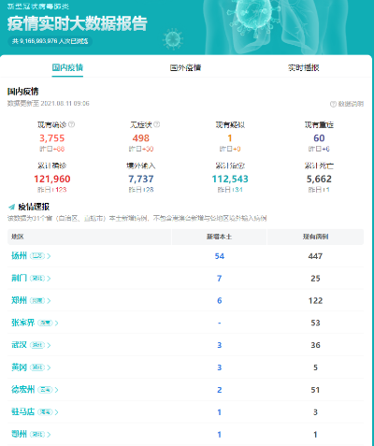The height and width of the screenshot is (446, 374).
Task: Click 扬州 new local cases 54
Action: (x=220, y=256)
